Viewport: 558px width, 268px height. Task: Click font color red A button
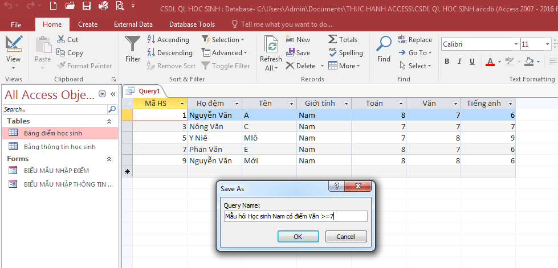[x=490, y=61]
